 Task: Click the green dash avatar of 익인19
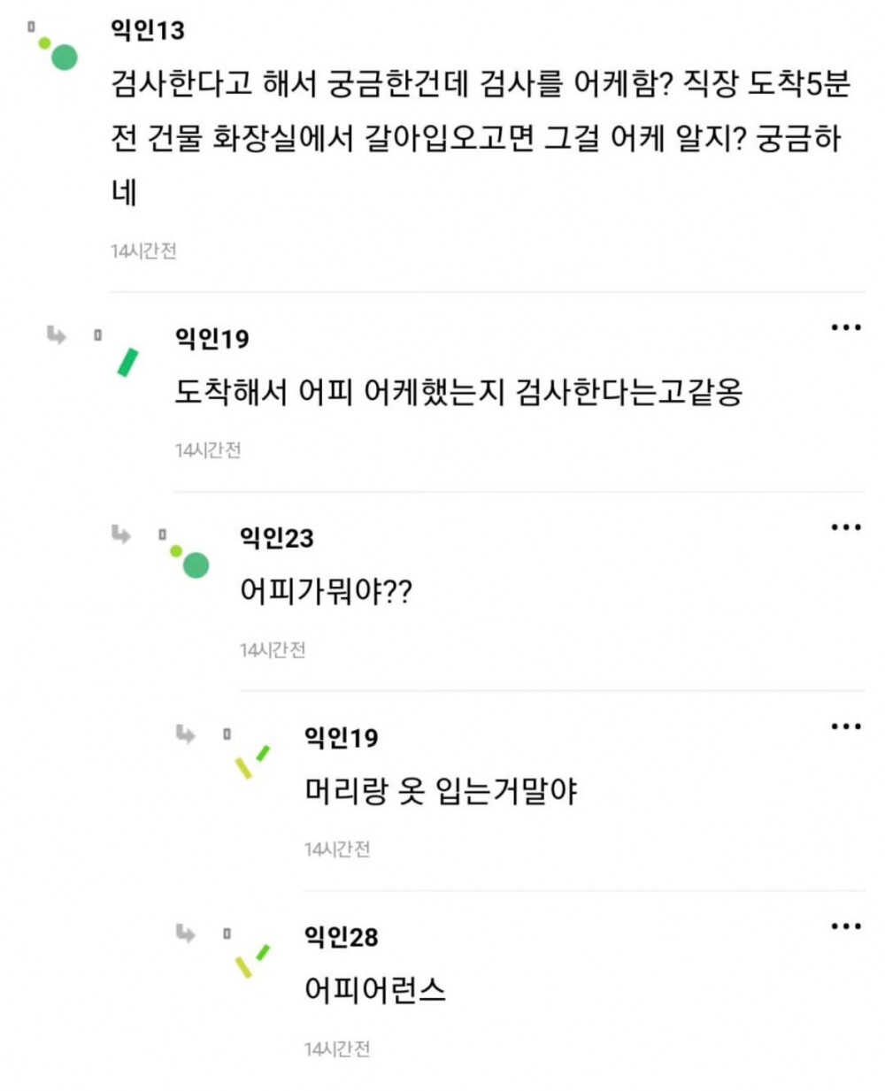(128, 362)
